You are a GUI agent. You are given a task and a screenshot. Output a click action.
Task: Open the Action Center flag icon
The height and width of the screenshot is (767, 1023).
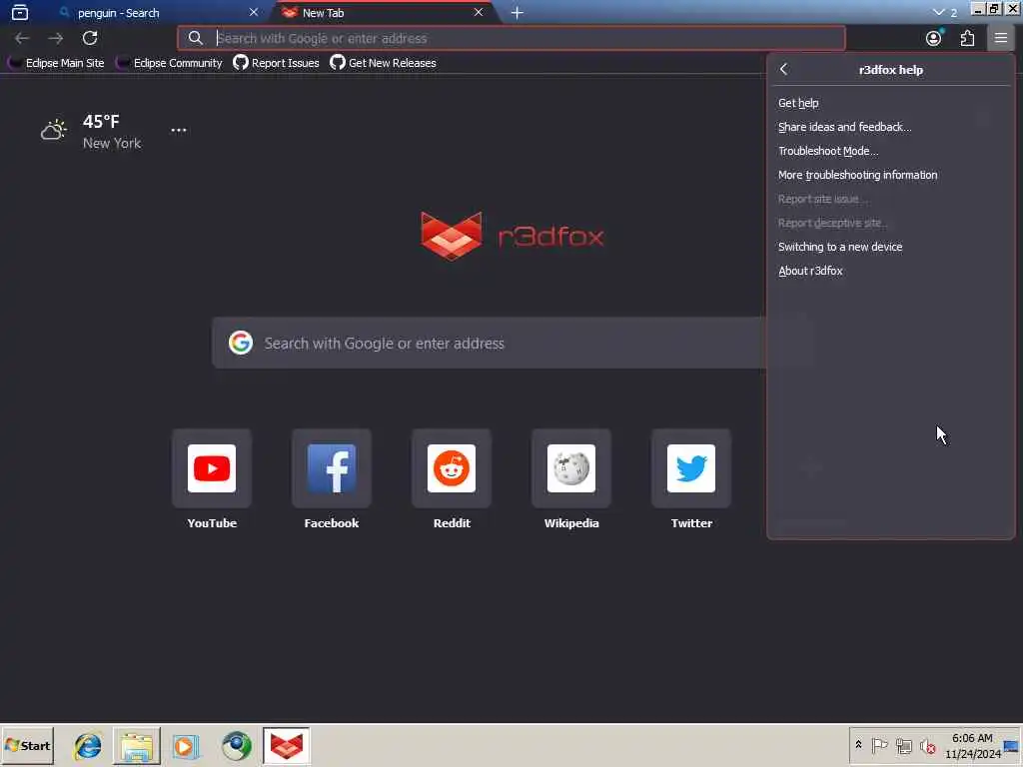tap(879, 745)
